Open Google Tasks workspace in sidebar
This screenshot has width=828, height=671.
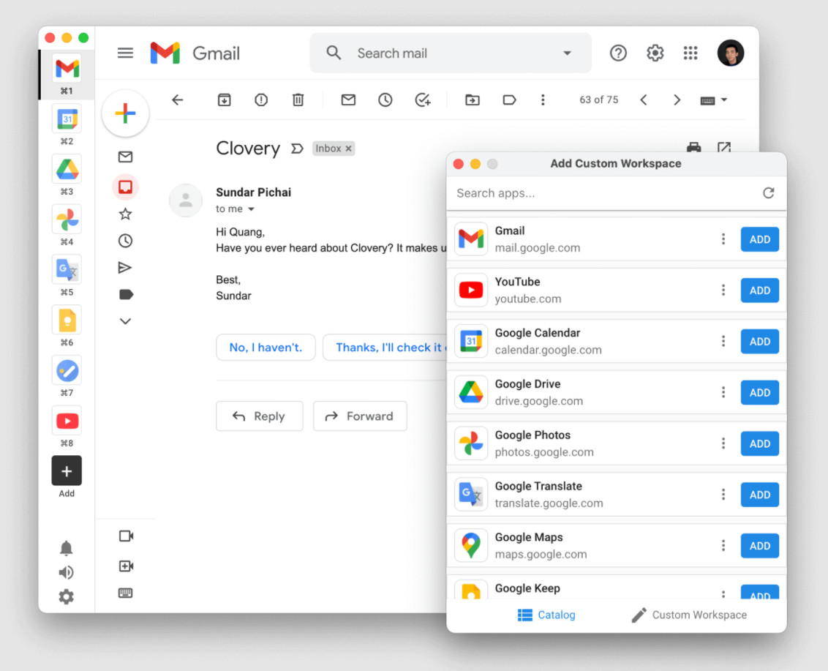(x=67, y=370)
